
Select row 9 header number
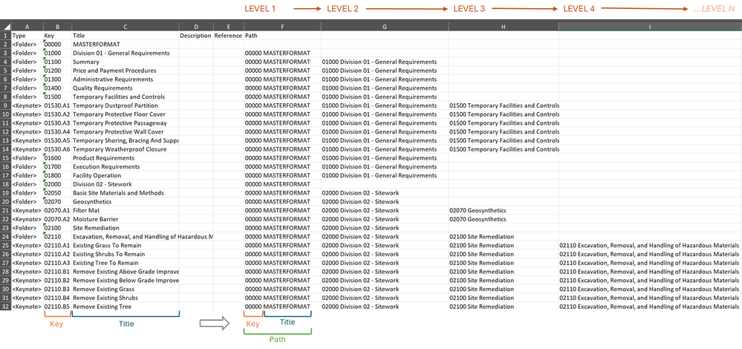coord(6,105)
